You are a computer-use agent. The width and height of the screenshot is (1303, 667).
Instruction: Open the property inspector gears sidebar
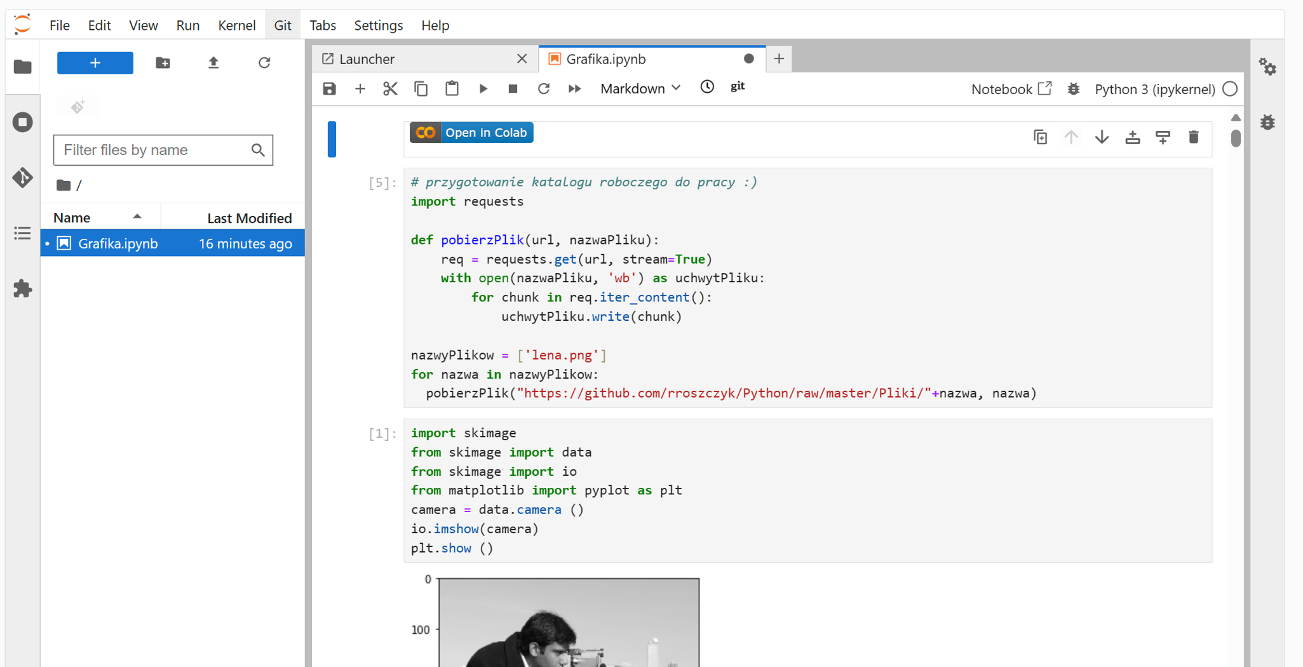coord(1268,67)
